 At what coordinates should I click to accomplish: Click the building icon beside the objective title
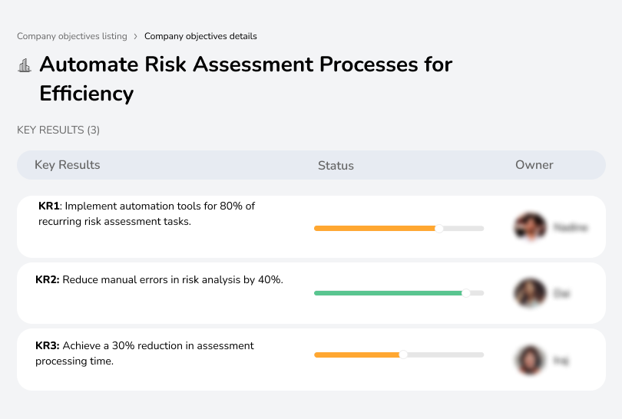25,65
